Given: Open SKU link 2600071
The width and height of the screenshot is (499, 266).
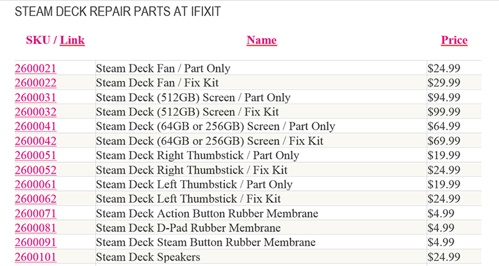Looking at the screenshot, I should point(35,213).
